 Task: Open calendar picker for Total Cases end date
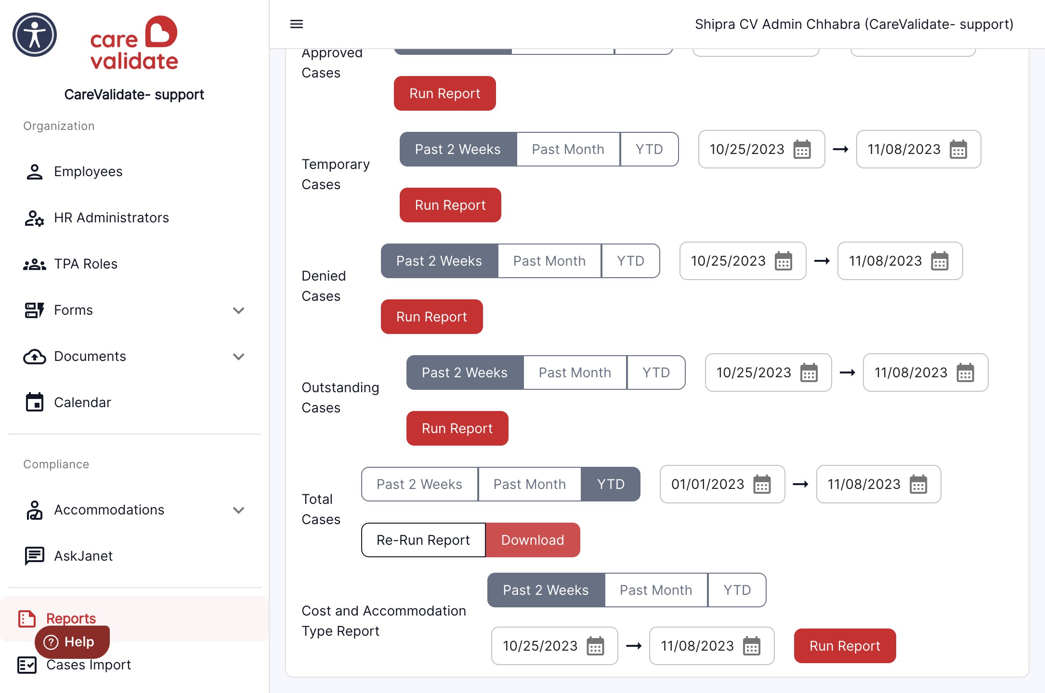click(x=918, y=485)
